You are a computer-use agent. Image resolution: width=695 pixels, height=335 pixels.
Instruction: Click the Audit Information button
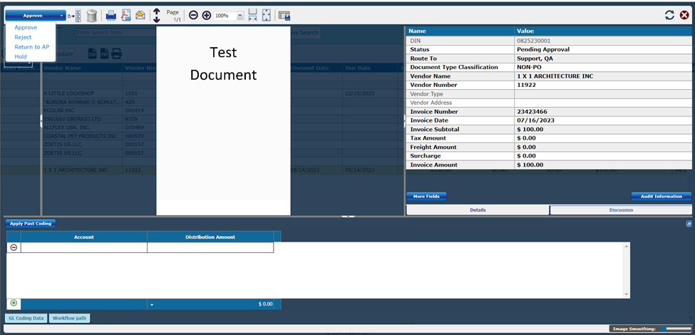point(661,196)
